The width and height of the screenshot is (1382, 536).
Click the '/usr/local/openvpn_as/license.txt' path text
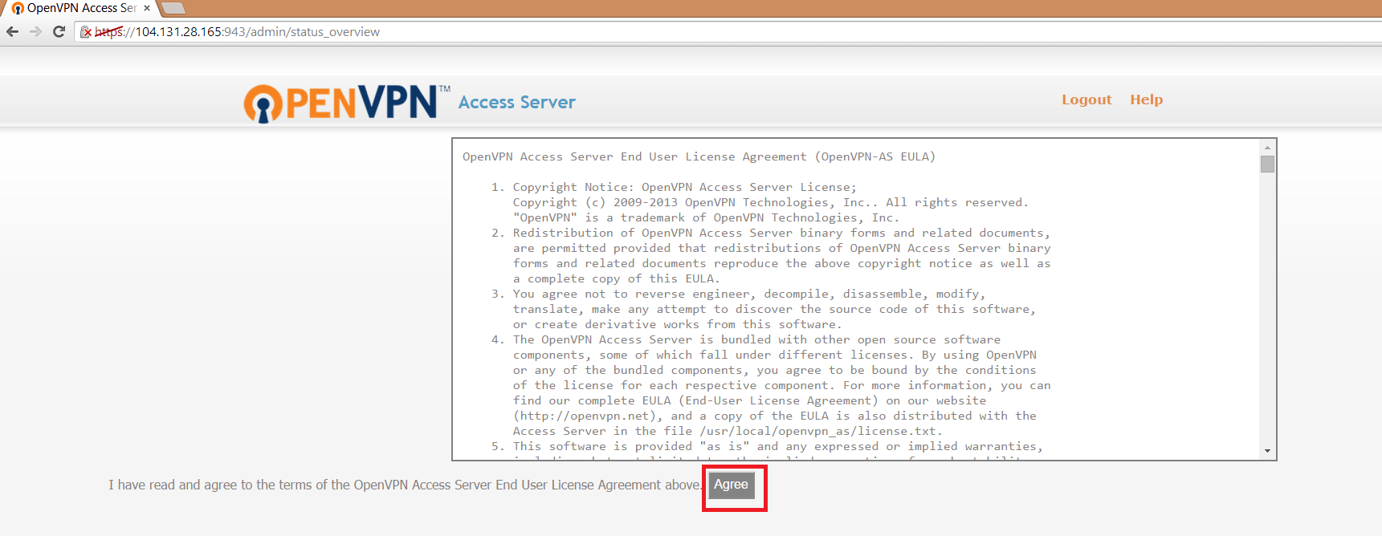(x=818, y=431)
